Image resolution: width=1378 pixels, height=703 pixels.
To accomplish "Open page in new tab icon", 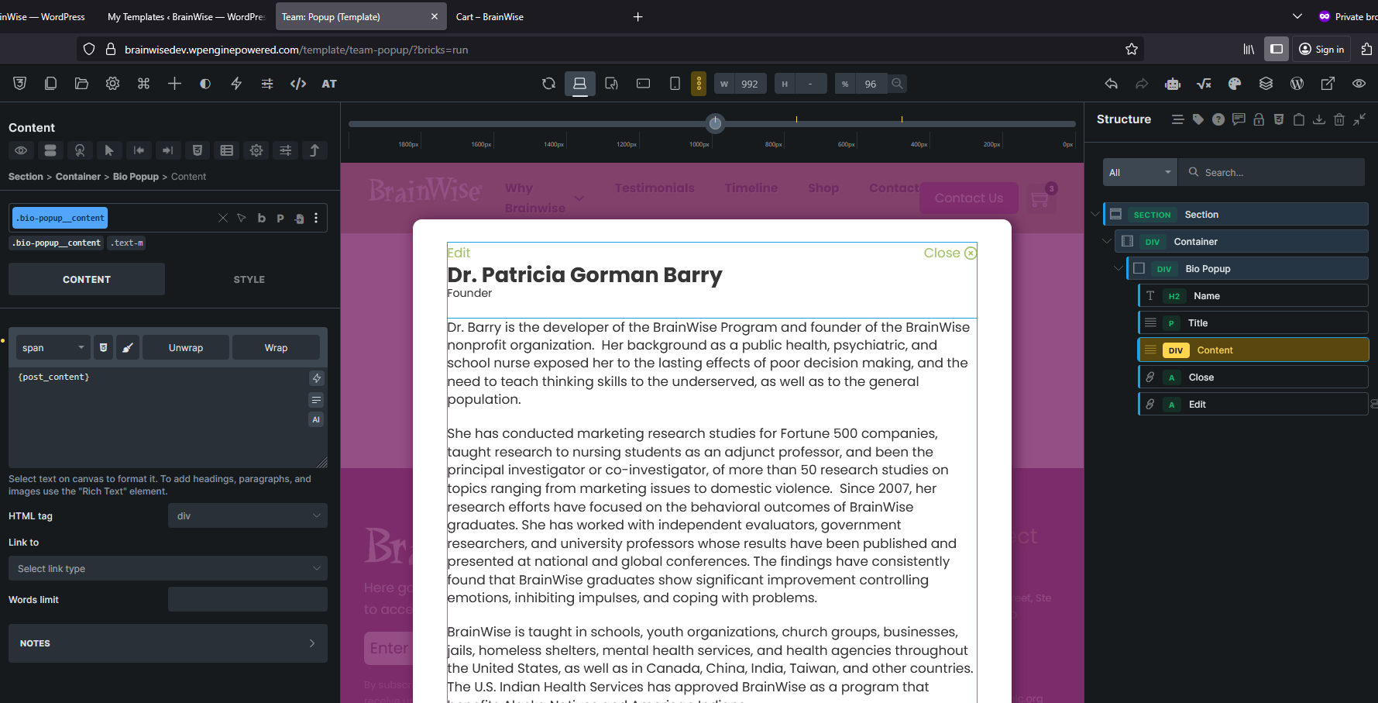I will click(1328, 84).
